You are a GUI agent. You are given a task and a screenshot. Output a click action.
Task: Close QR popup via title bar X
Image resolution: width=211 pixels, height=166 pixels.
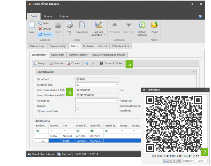click(x=207, y=90)
